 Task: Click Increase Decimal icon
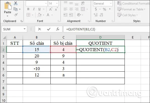[96, 15]
